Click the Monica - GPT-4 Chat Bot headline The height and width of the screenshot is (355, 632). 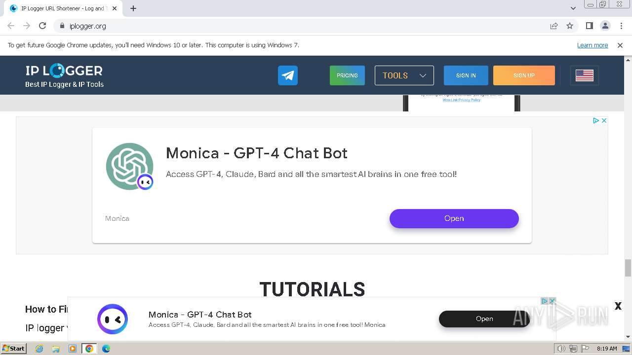[x=257, y=153]
